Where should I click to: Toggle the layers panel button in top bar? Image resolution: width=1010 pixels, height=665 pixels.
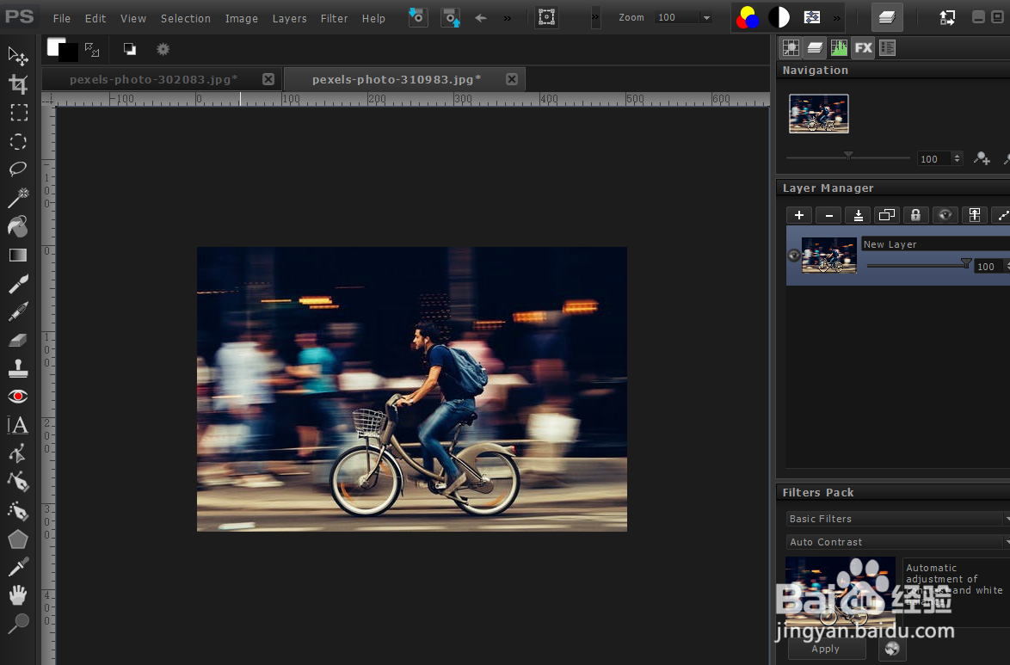click(x=887, y=17)
